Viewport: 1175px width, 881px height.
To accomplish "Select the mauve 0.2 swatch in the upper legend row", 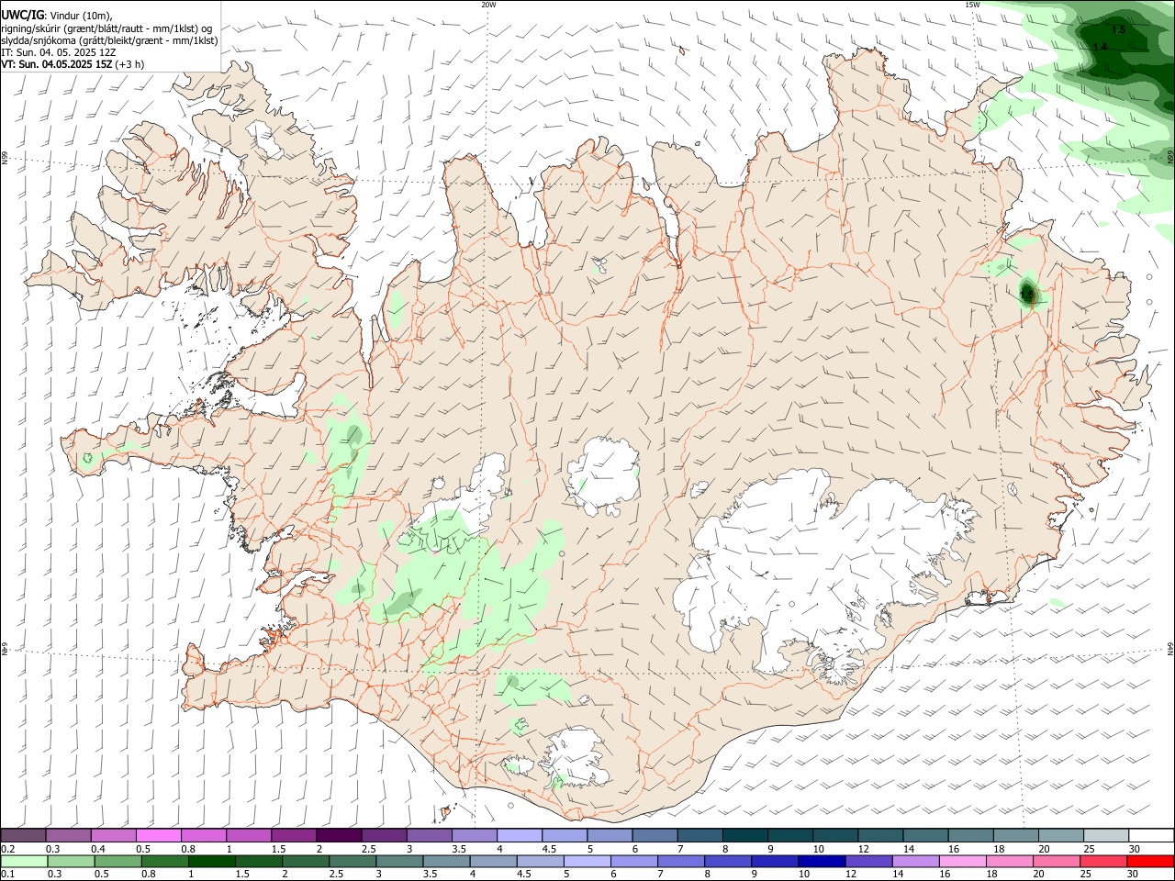I will [24, 836].
